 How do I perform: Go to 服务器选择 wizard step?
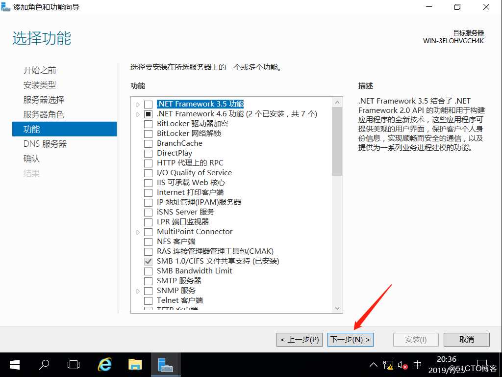(44, 100)
